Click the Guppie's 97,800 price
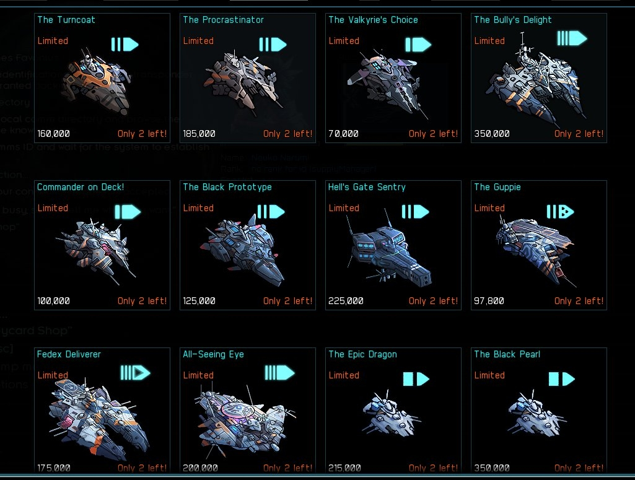Image resolution: width=635 pixels, height=480 pixels. (489, 301)
